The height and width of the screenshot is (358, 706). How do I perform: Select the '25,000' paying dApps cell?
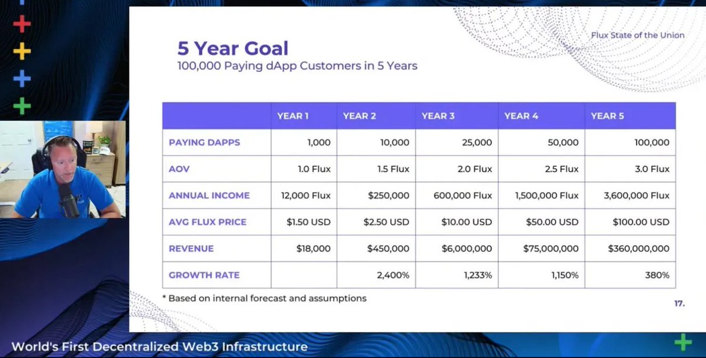click(457, 142)
